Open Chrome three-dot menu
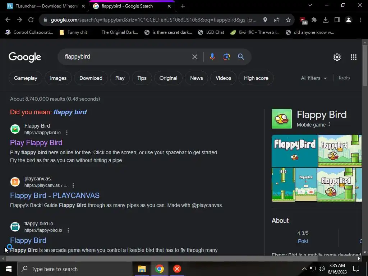 click(x=360, y=20)
